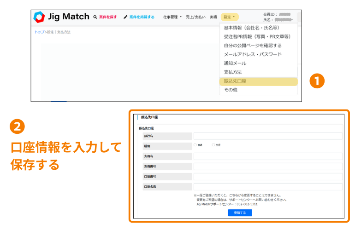Focus the 支店番号 input field
Screen dimensions: 355x230
click(268, 167)
